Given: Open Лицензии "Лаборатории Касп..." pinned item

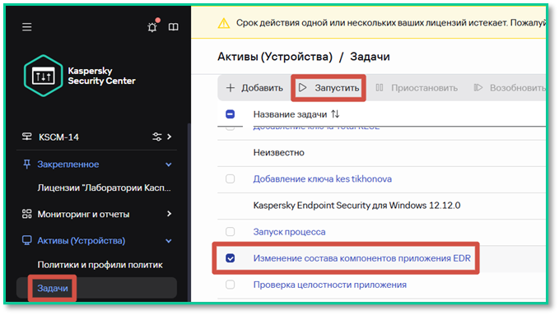Looking at the screenshot, I should (104, 188).
